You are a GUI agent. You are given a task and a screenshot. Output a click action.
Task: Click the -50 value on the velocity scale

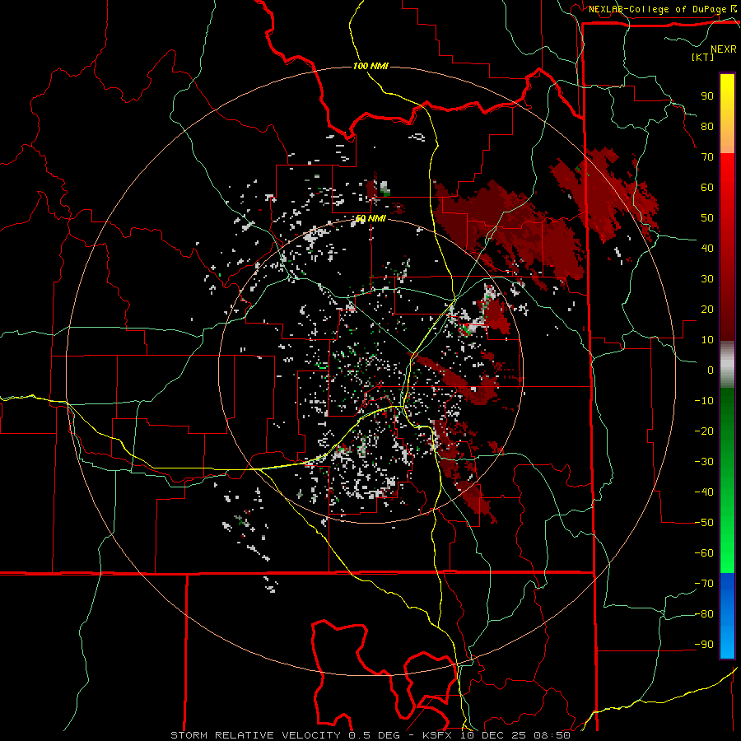tap(704, 523)
